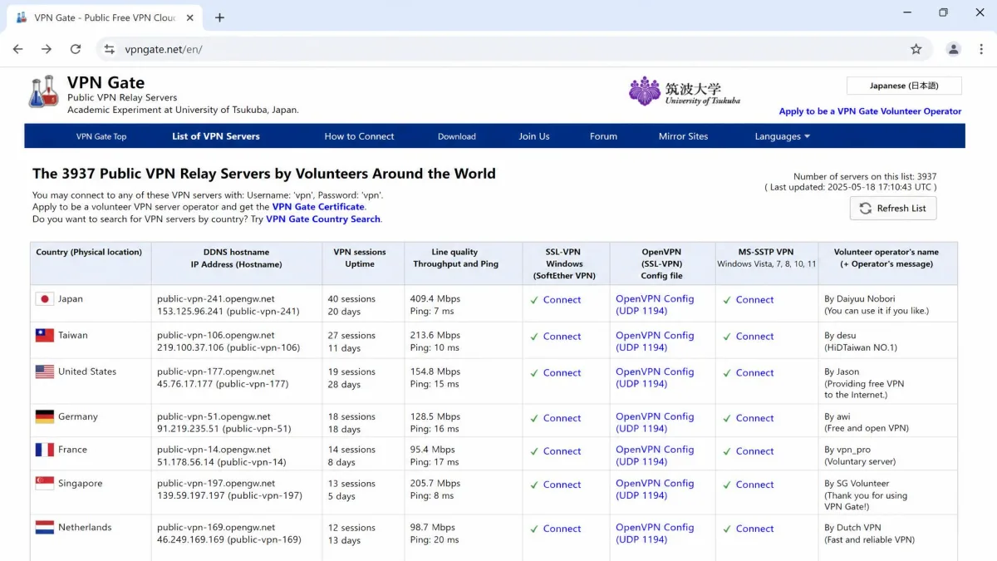
Task: Switch to Japanese (日本語) language button
Action: [x=904, y=86]
